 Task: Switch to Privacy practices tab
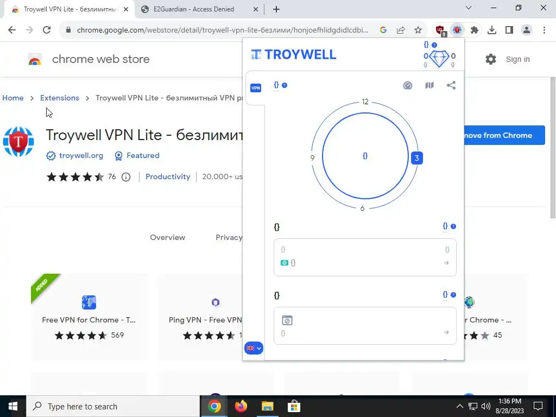click(x=229, y=238)
